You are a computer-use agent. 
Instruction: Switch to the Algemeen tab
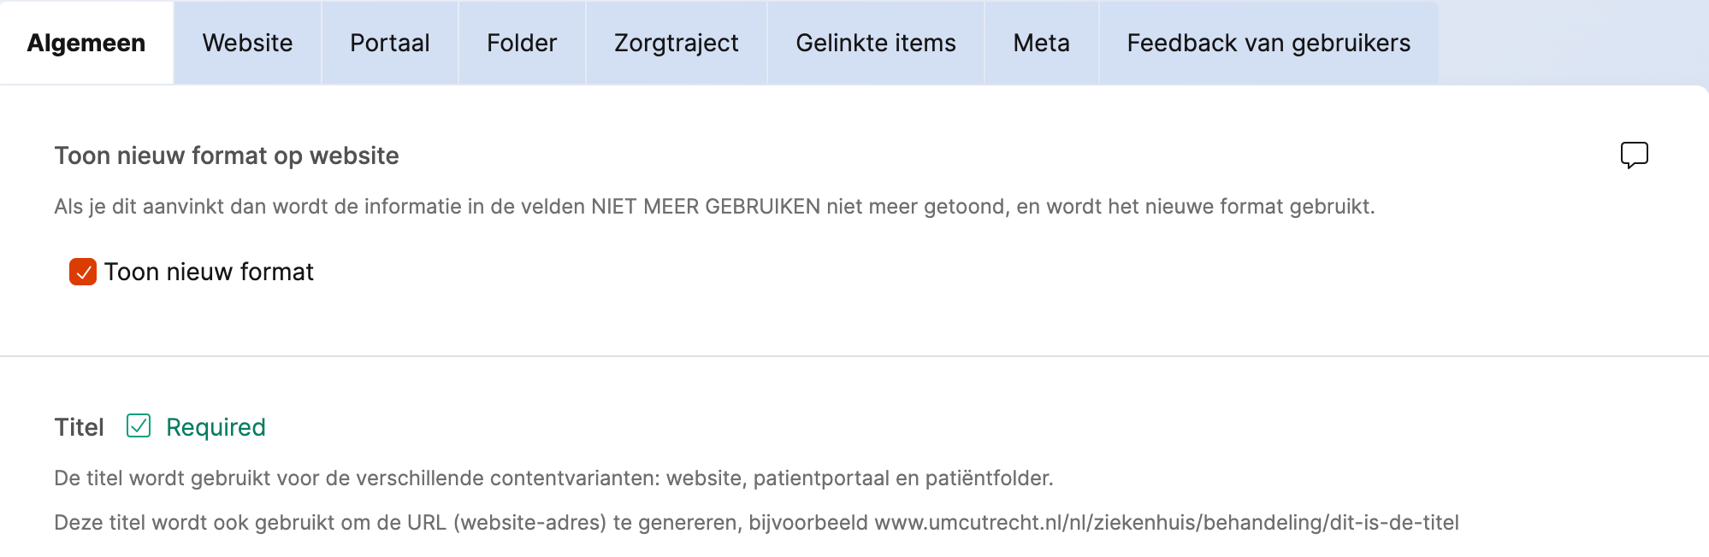[86, 43]
